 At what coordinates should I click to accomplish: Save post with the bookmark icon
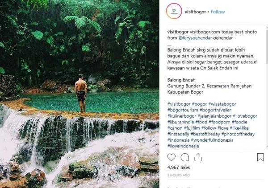coord(260,157)
